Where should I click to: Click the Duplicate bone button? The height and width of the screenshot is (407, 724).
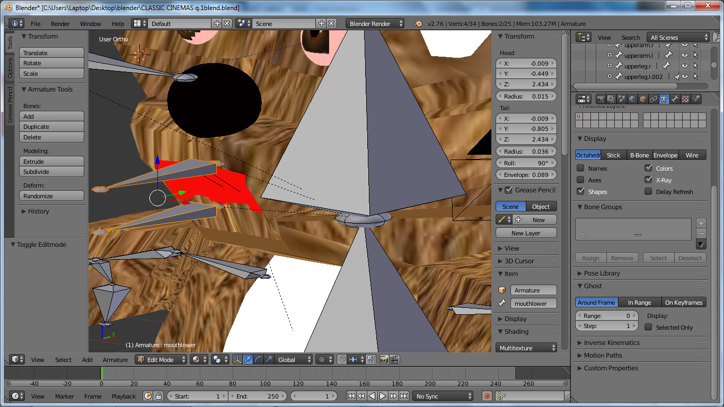pos(52,127)
